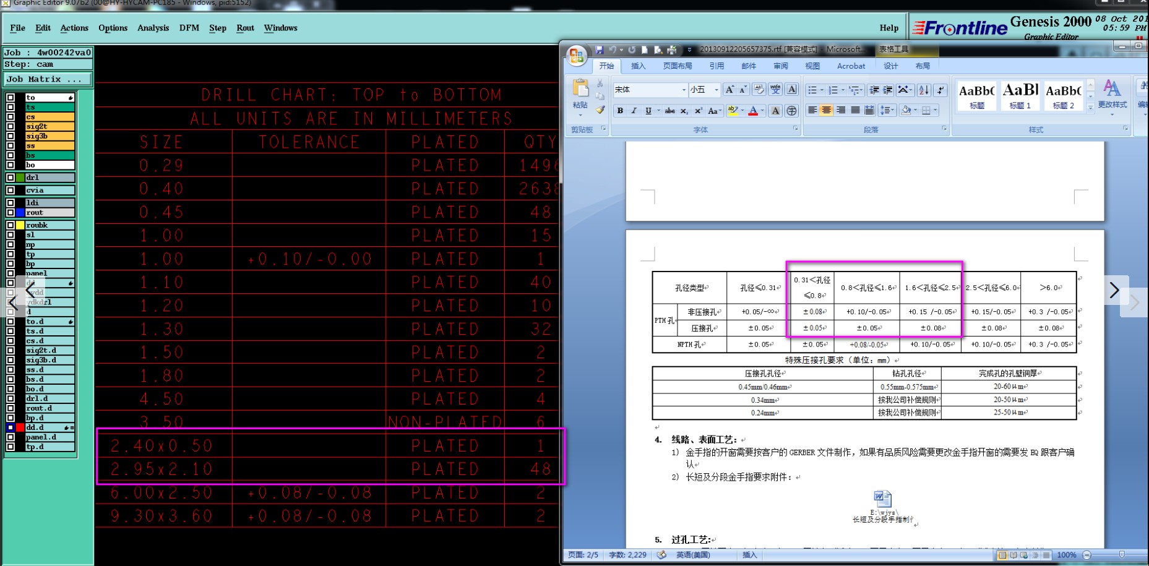The width and height of the screenshot is (1149, 566).
Task: Justify paragraph text
Action: [855, 110]
